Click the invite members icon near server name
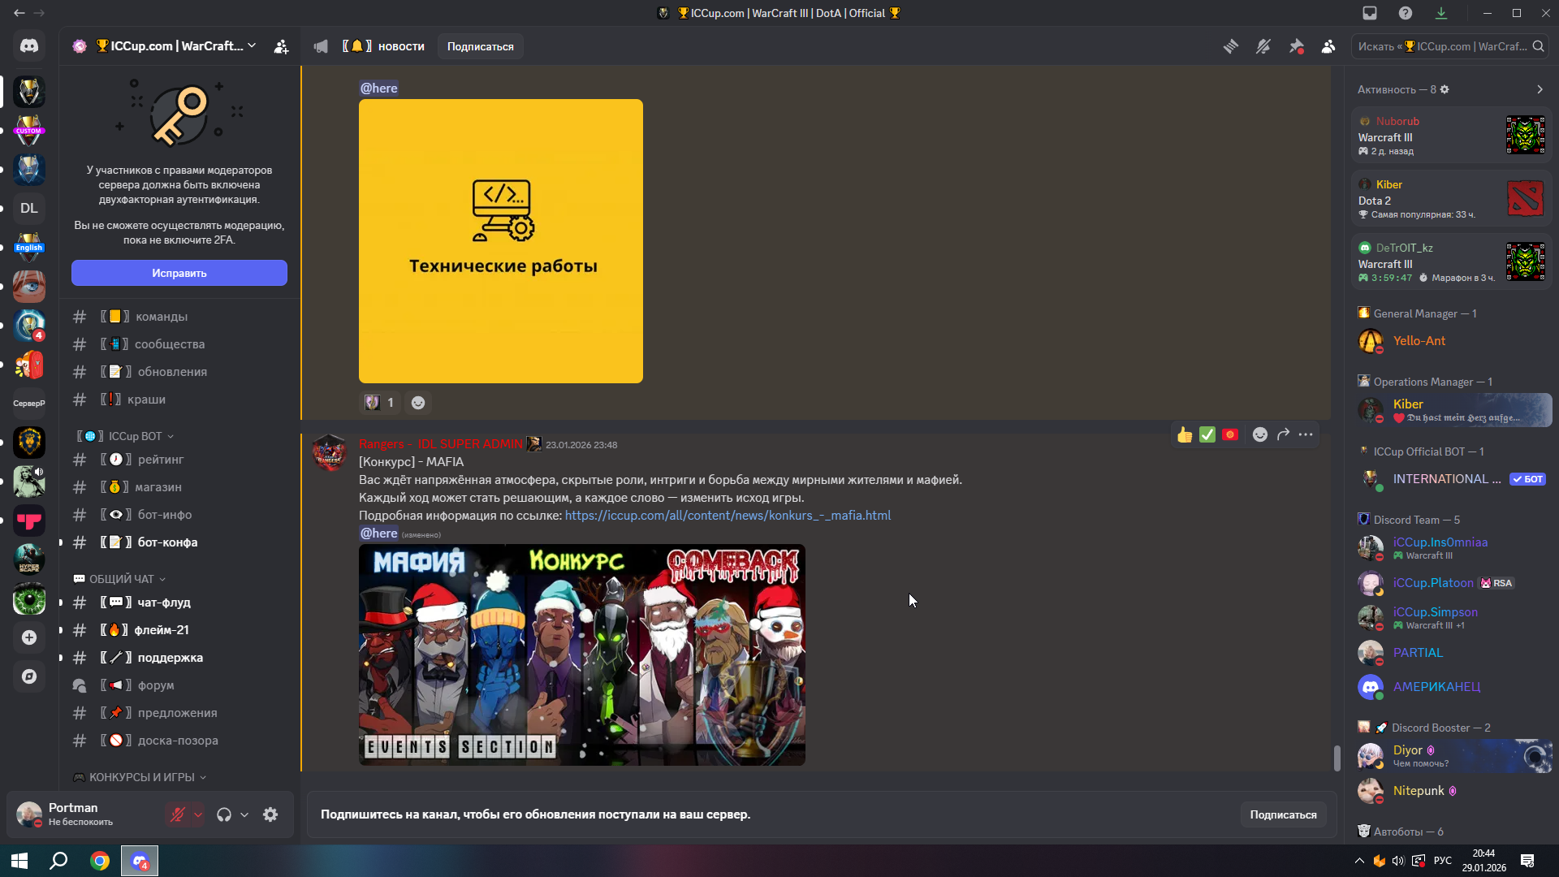The width and height of the screenshot is (1559, 877). tap(281, 46)
